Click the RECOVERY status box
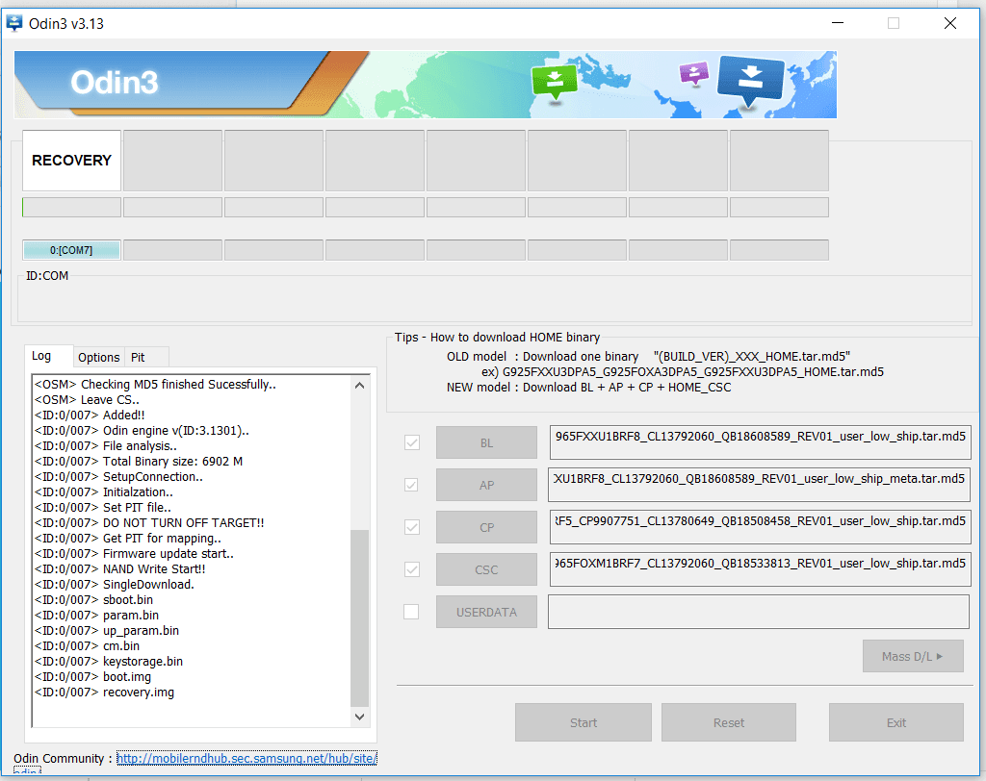The height and width of the screenshot is (781, 986). [71, 161]
